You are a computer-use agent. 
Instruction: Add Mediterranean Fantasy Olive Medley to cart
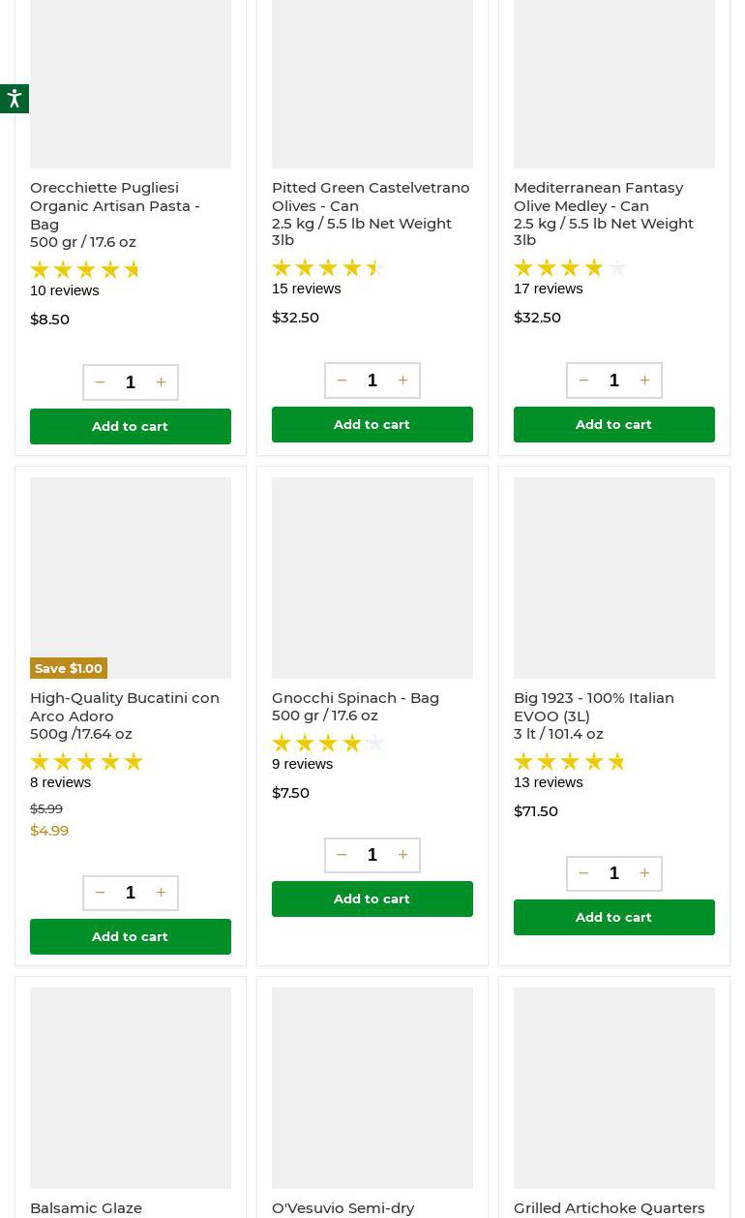tap(613, 424)
